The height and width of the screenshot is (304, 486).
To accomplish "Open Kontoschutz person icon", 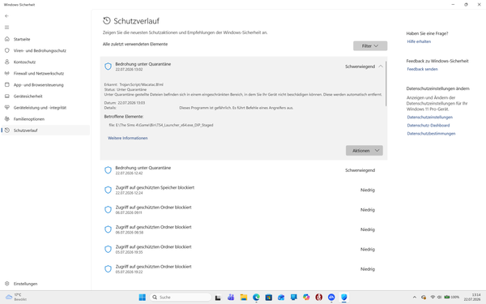I will 7,62.
